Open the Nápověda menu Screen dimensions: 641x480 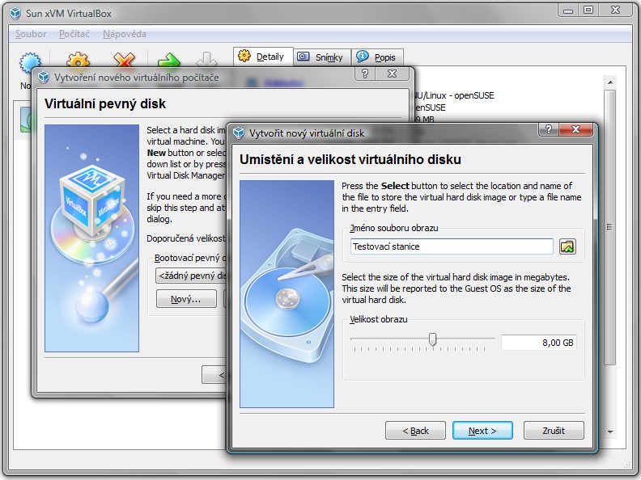[x=125, y=34]
